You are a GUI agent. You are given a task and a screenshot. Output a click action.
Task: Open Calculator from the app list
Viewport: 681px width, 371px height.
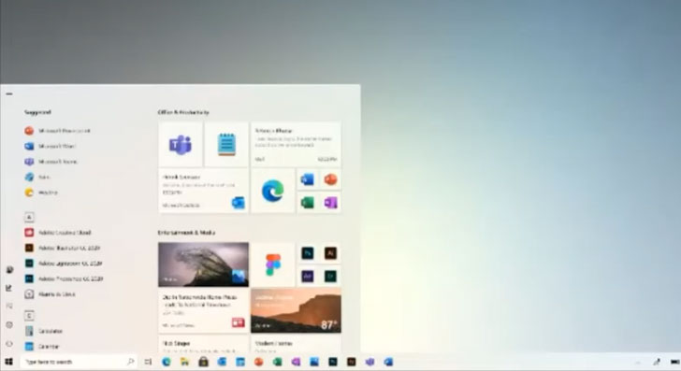click(x=44, y=331)
